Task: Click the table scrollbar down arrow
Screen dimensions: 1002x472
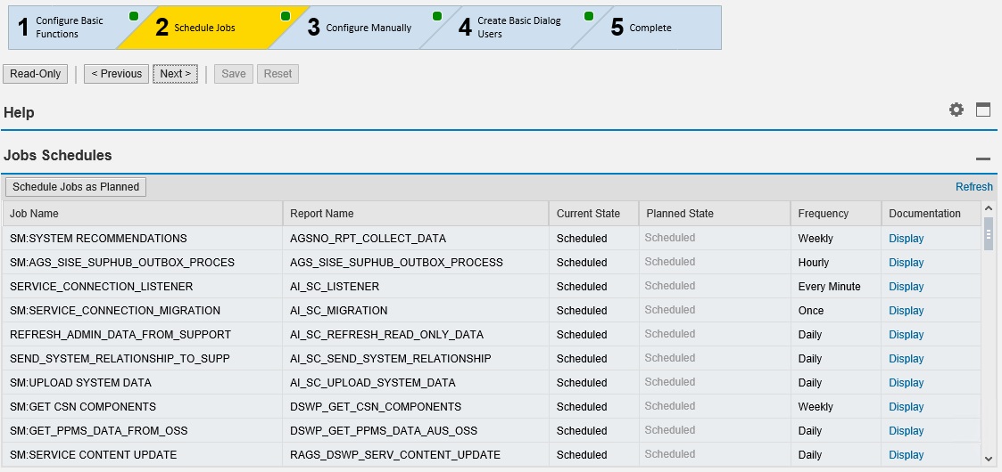Action: pyautogui.click(x=989, y=459)
